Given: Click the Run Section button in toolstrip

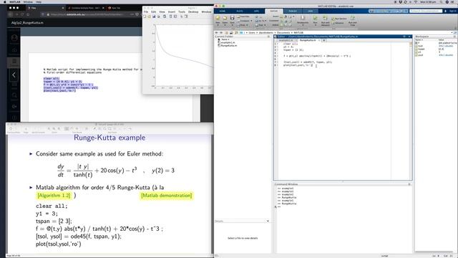Looking at the screenshot, I should click(x=338, y=19).
